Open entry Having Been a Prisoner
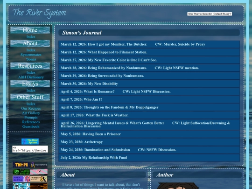The width and height of the screenshot is (252, 189). (x=149, y=134)
